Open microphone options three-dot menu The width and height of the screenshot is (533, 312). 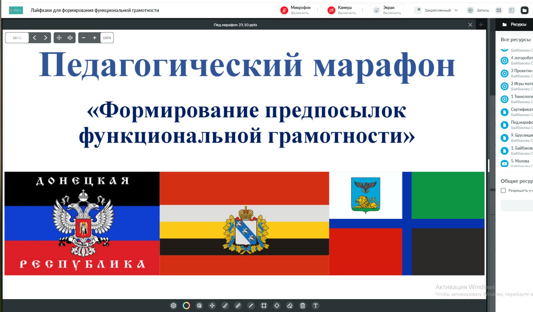pyautogui.click(x=317, y=10)
